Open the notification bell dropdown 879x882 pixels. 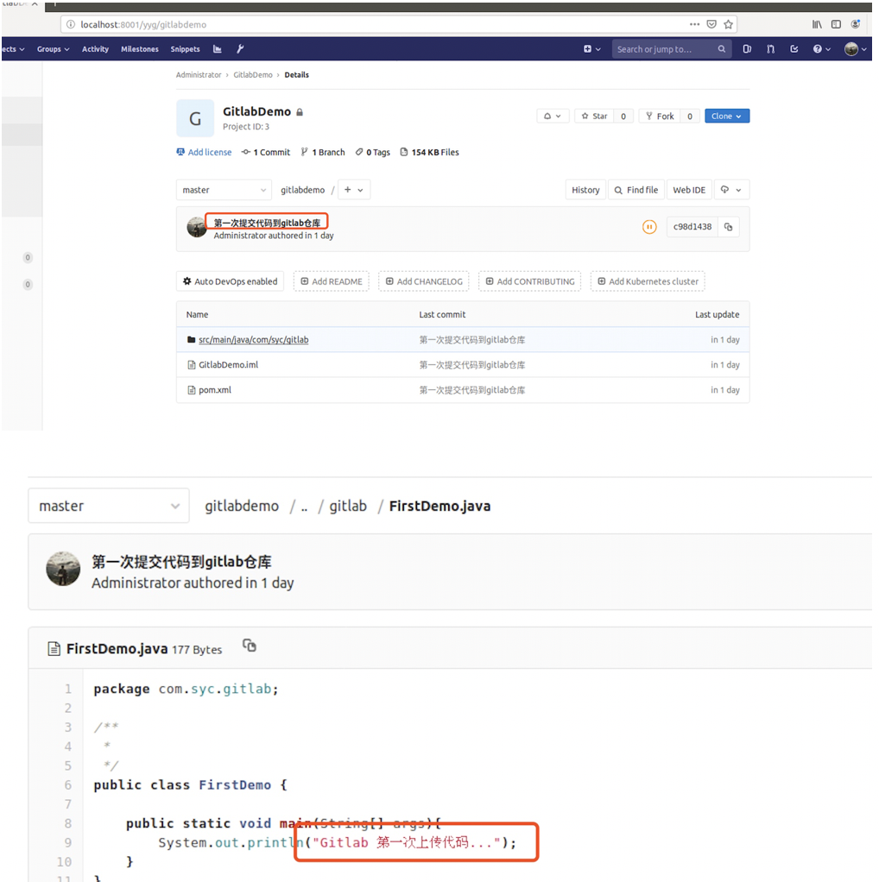(553, 116)
